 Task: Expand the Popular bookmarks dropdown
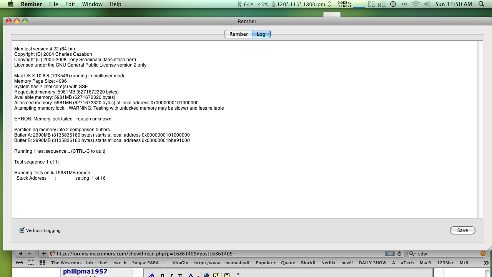[x=266, y=263]
